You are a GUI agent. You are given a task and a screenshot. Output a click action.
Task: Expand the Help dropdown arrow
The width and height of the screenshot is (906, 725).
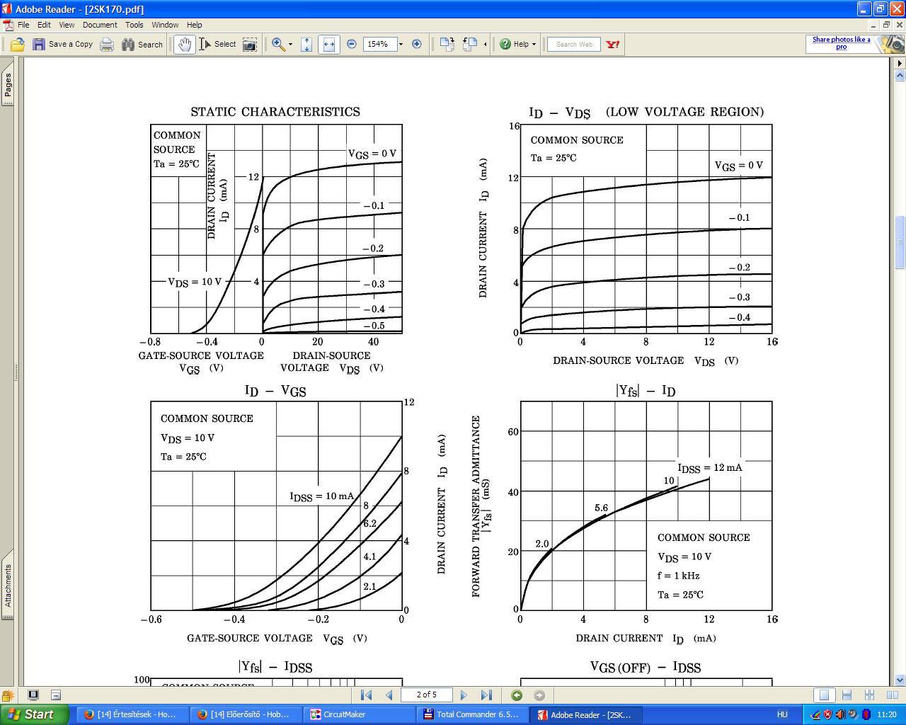(x=534, y=45)
